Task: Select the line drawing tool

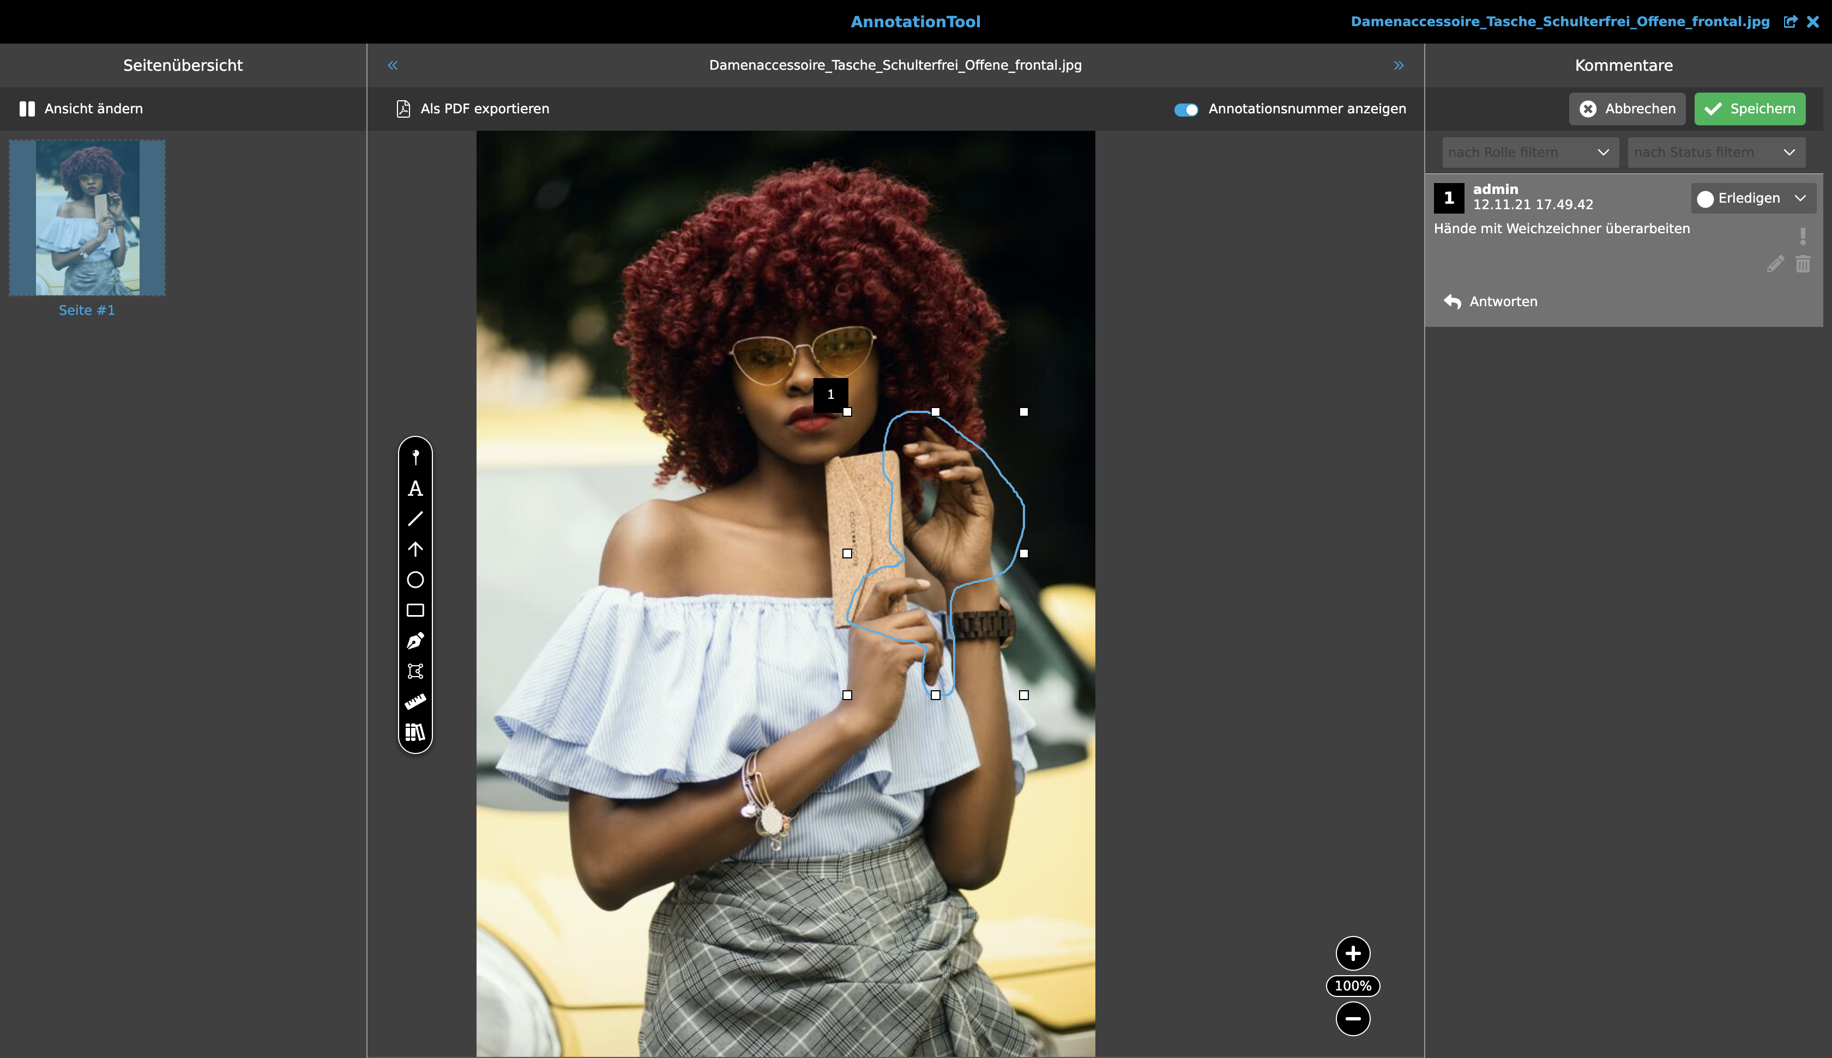Action: click(415, 519)
